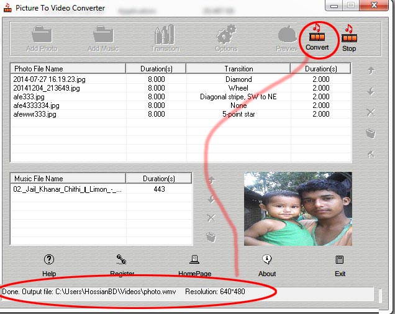Screen dimensions: 395x314
Task: Move music up with music list arrow
Action: [212, 180]
